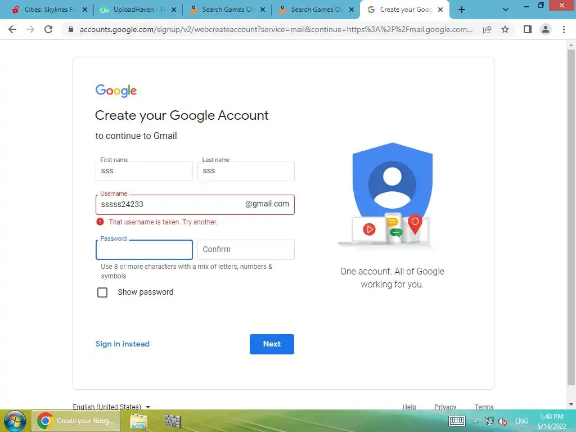576x432 pixels.
Task: Click the network tray icon
Action: (x=489, y=421)
